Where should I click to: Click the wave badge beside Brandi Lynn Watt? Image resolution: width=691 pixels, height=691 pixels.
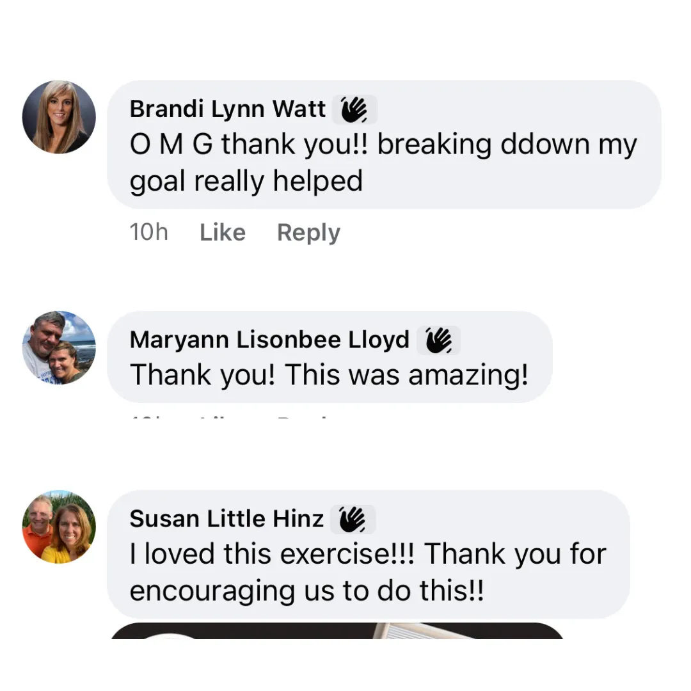(354, 109)
